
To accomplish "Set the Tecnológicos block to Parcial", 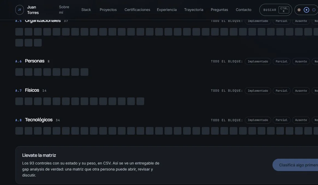I will 282,120.
